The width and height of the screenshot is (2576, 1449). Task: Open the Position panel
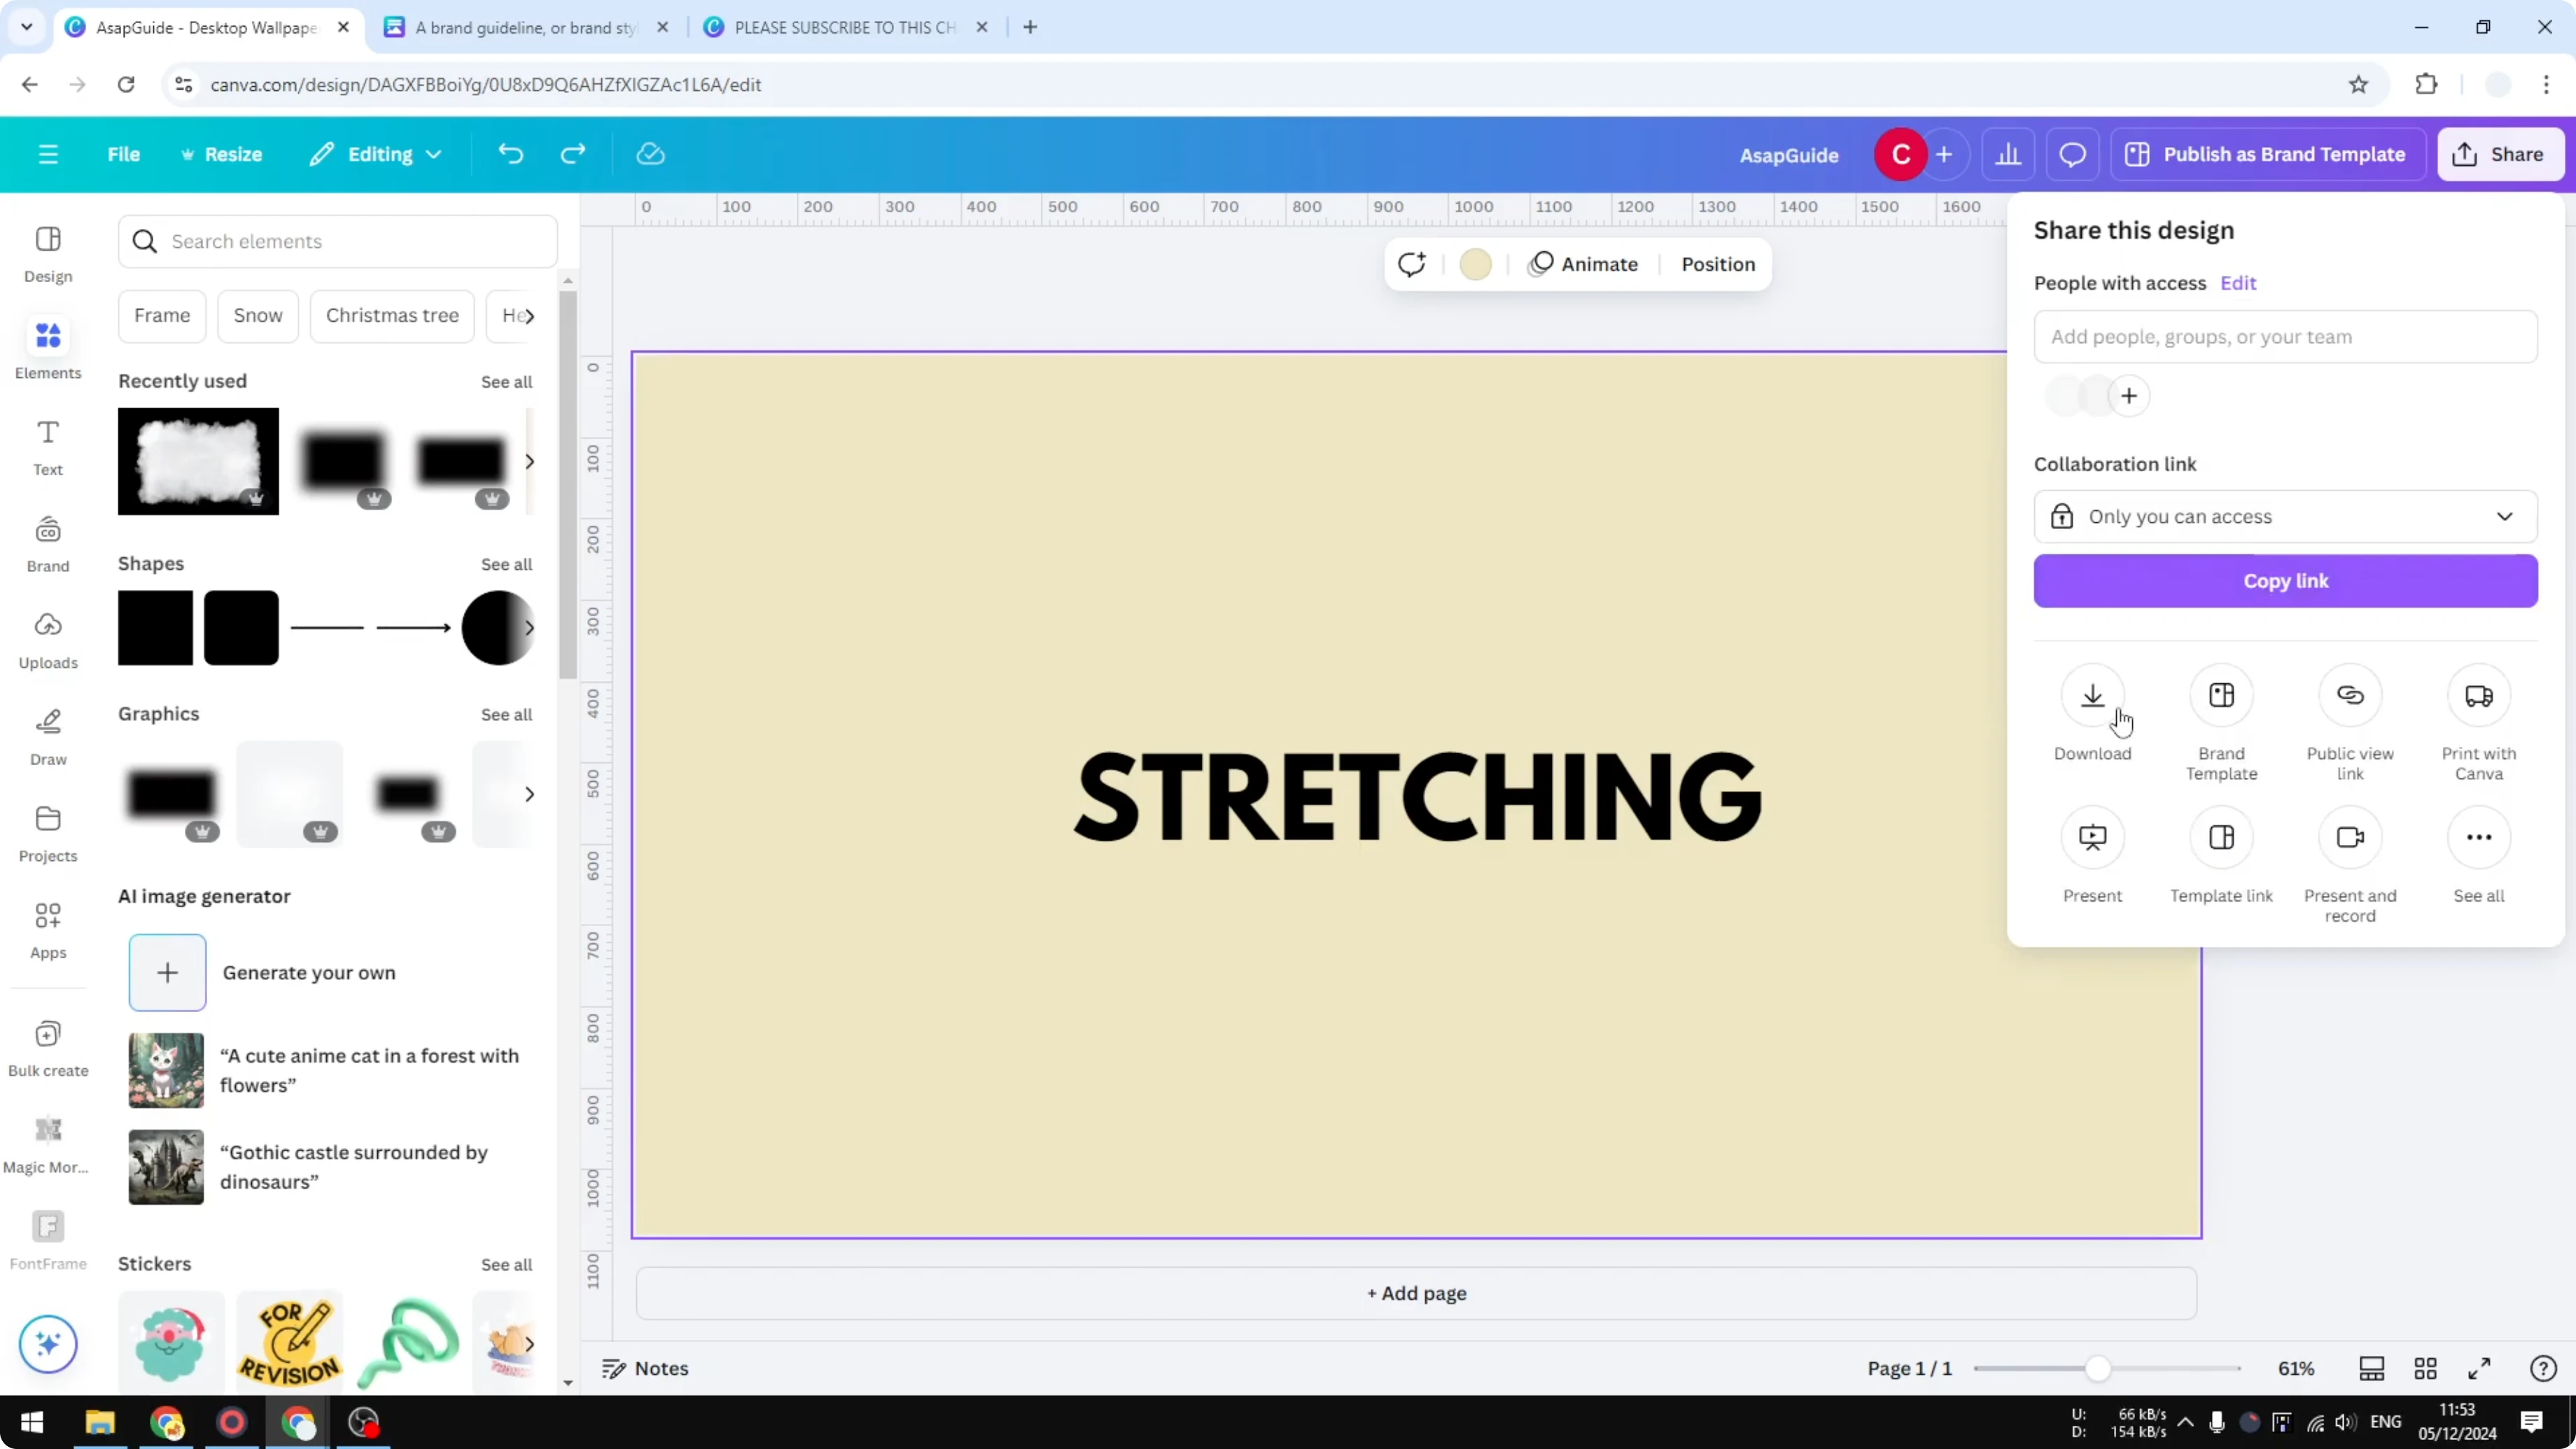point(1717,264)
